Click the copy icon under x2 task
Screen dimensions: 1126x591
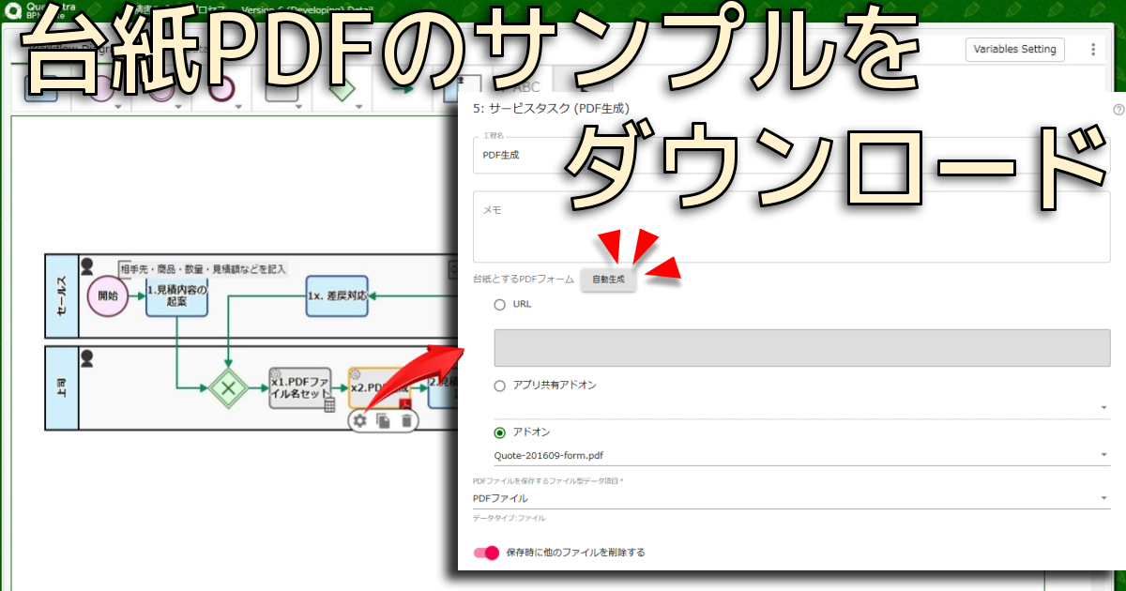[x=383, y=421]
